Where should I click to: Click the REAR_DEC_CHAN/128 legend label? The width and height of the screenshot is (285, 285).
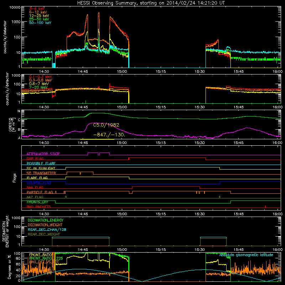pyautogui.click(x=47, y=230)
